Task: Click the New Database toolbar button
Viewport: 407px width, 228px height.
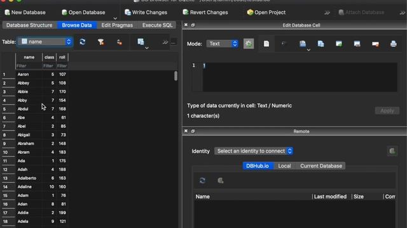Action: point(25,13)
